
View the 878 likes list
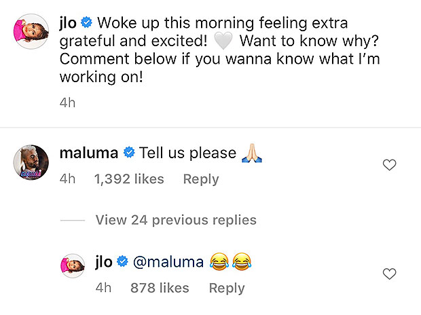pyautogui.click(x=160, y=288)
